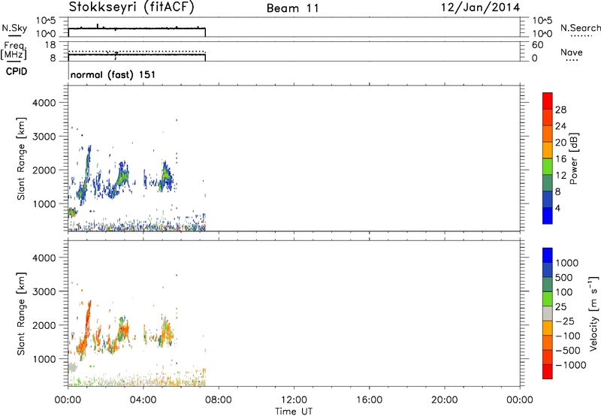Viewport: 601px width, 416px height.
Task: Click the power colorbar value 28
Action: (560, 110)
